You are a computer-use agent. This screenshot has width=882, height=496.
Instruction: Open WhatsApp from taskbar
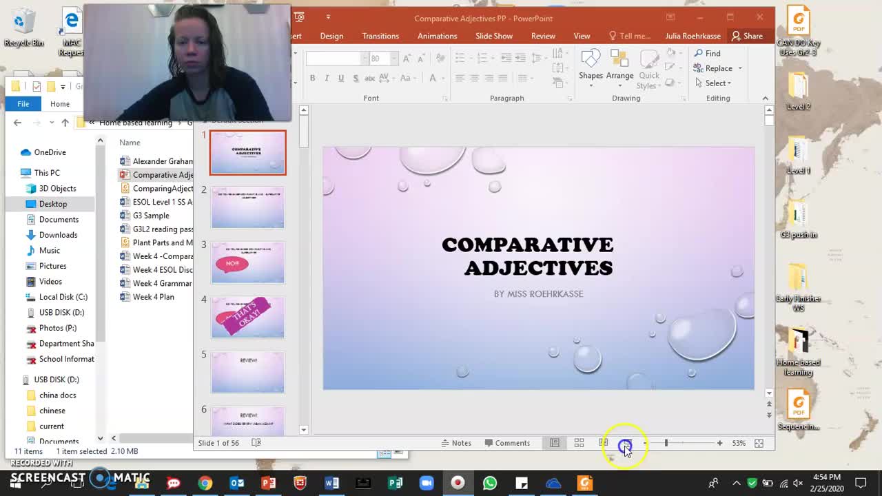(490, 483)
